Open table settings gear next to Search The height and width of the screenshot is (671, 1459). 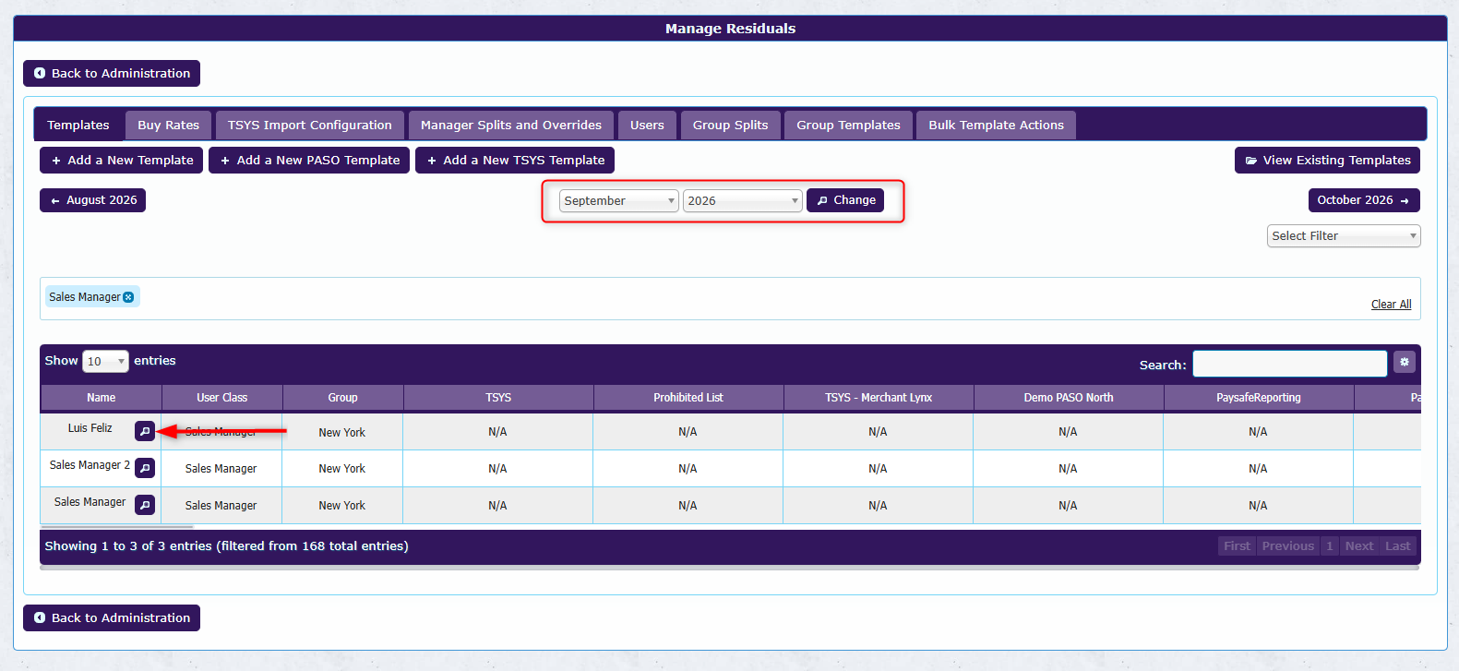(1405, 363)
